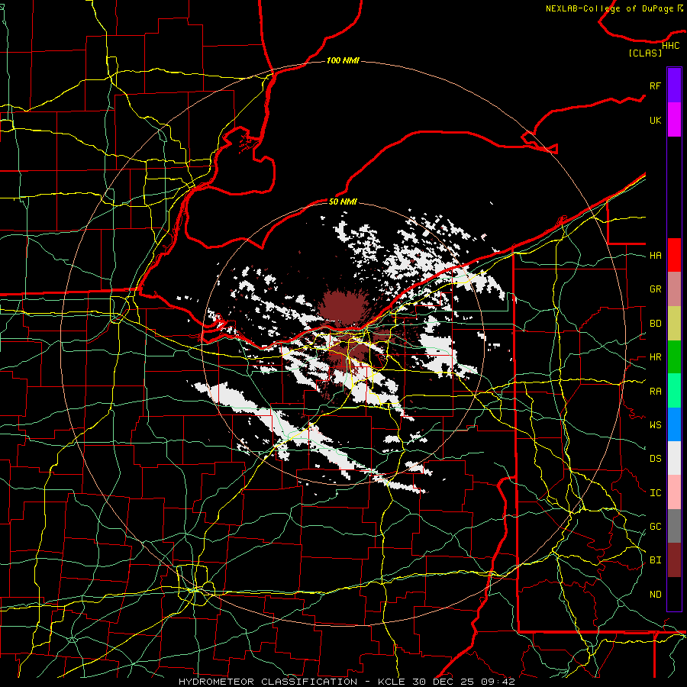
Task: Click the GC legend label
Action: [x=655, y=527]
